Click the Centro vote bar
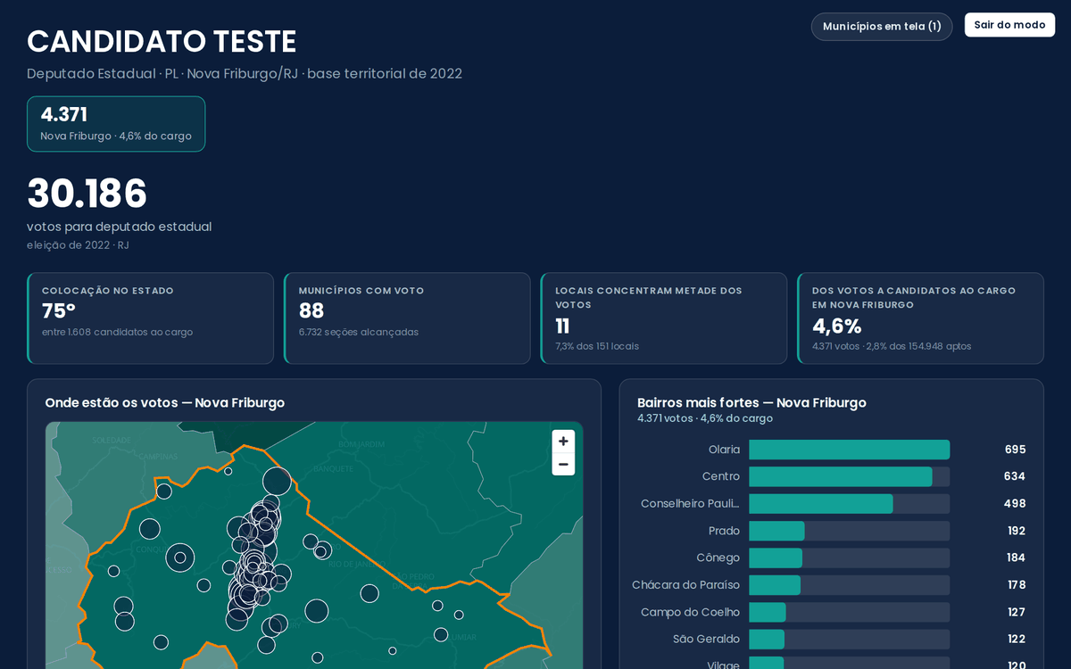 (x=849, y=476)
